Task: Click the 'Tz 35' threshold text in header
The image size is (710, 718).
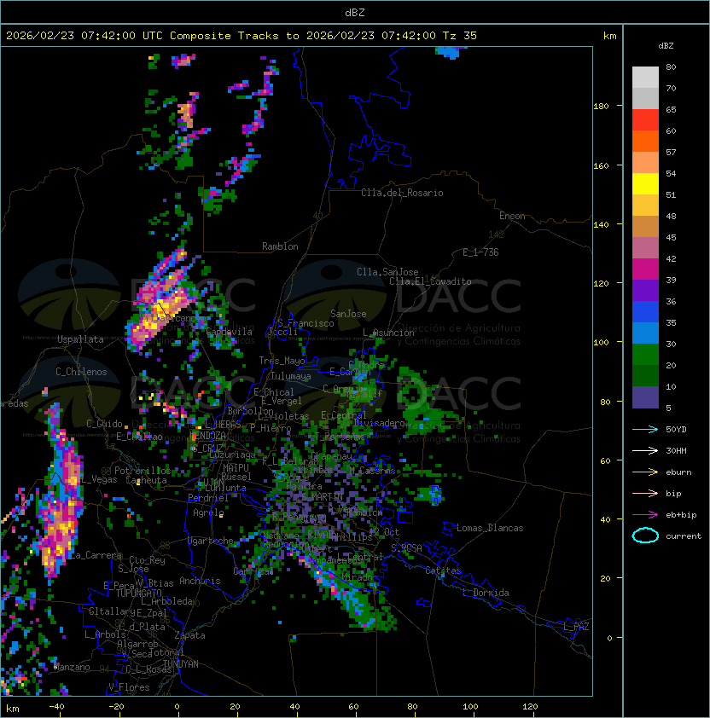Action: point(460,35)
